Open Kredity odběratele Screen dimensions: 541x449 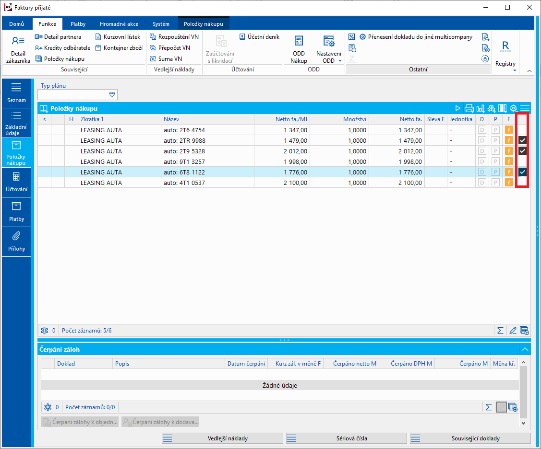62,48
